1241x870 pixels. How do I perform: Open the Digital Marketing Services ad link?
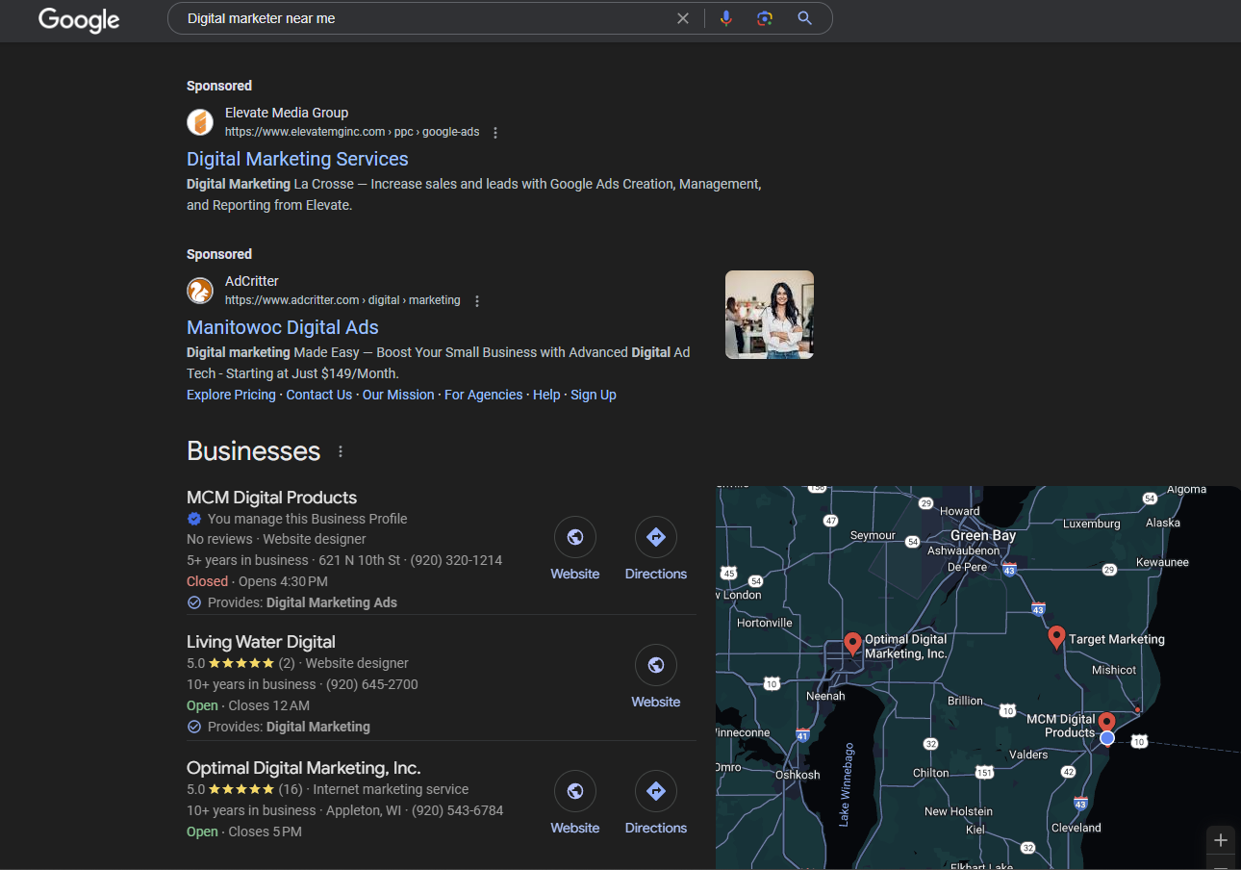[297, 159]
